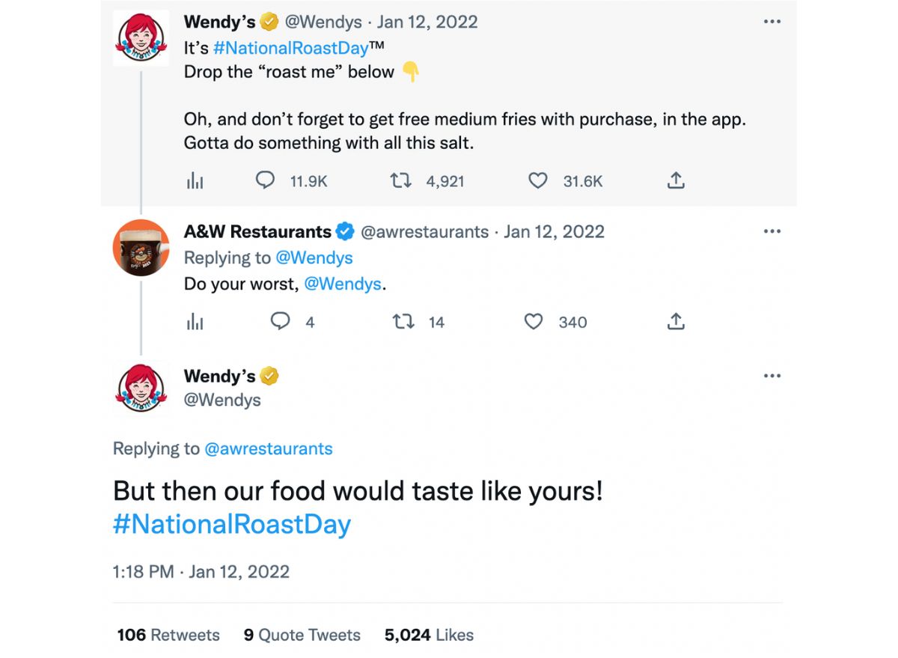Like A&W's tweet with the heart
898x658 pixels.
(x=534, y=321)
